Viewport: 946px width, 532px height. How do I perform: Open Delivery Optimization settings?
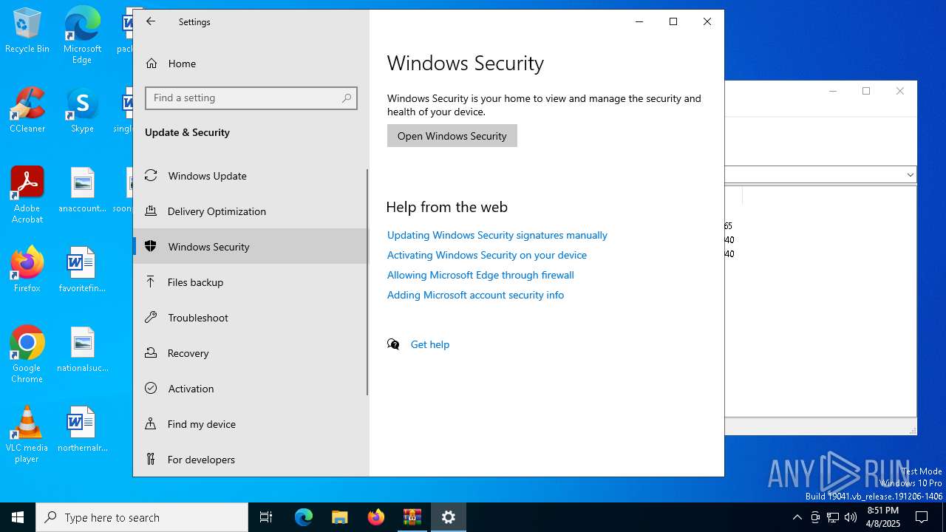pyautogui.click(x=251, y=211)
